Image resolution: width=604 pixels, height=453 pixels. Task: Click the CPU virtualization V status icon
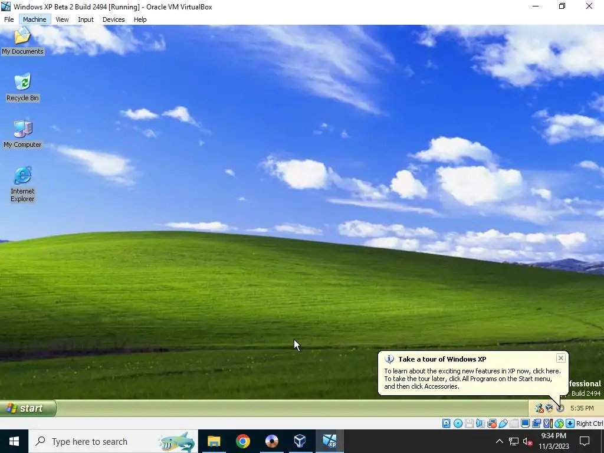[548, 424]
